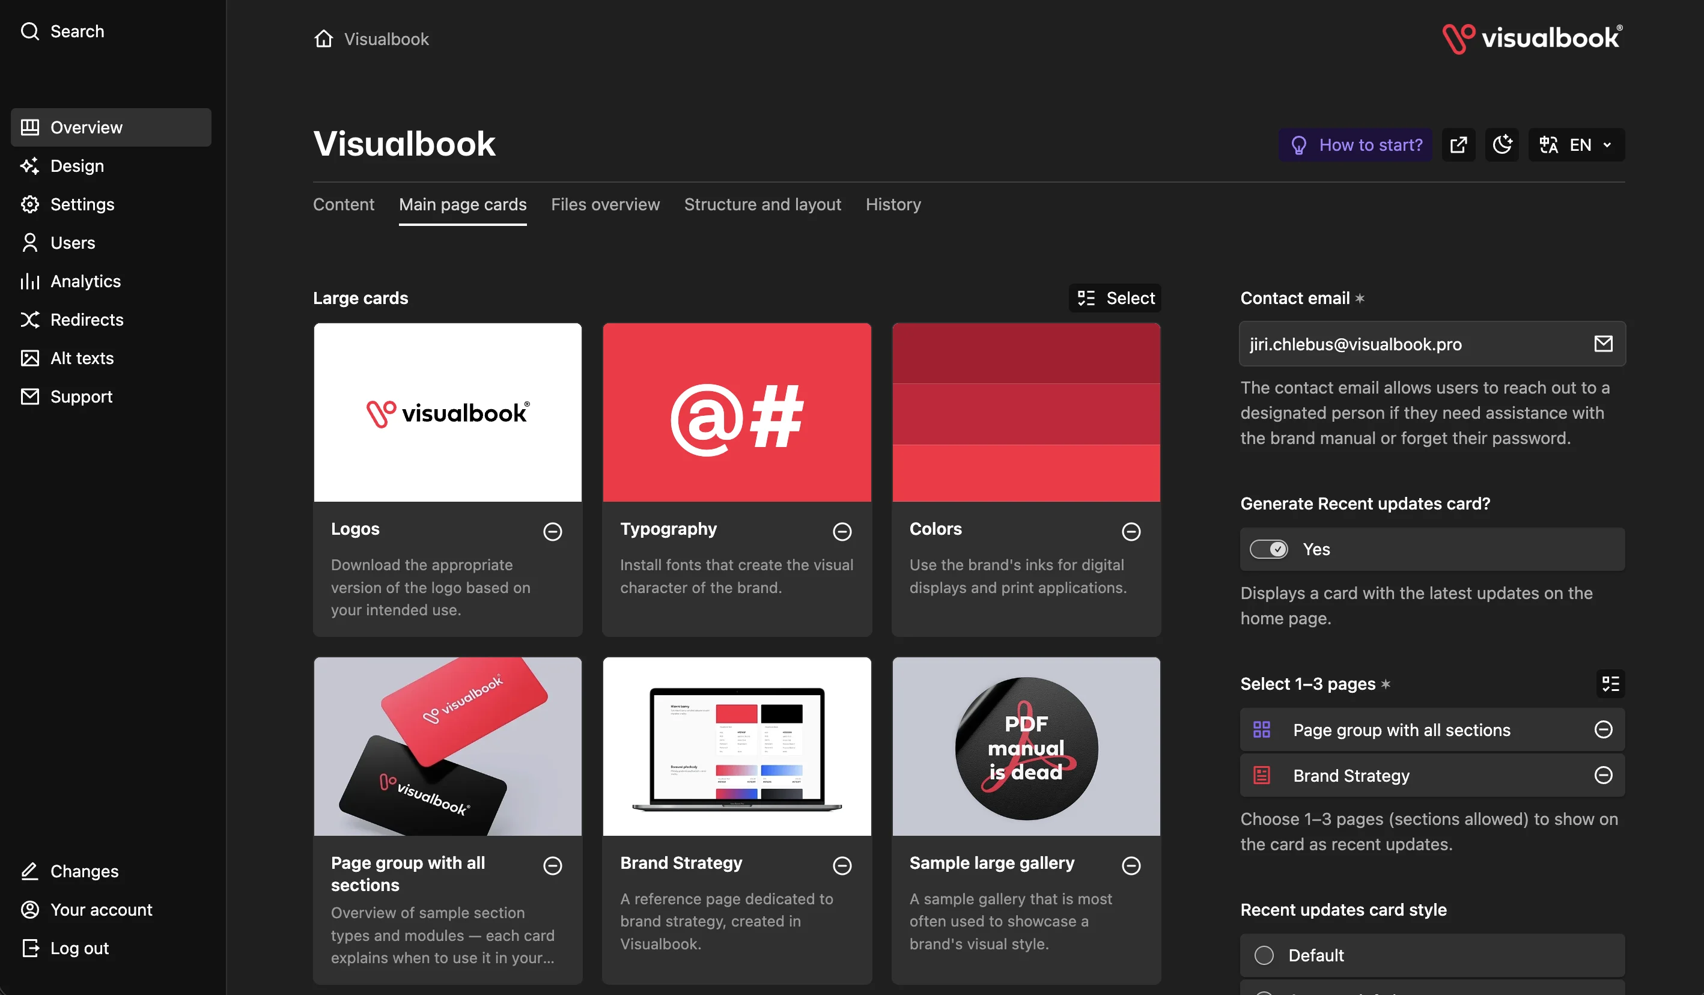The height and width of the screenshot is (995, 1704).
Task: Click the Typography card thumbnail
Action: [737, 413]
